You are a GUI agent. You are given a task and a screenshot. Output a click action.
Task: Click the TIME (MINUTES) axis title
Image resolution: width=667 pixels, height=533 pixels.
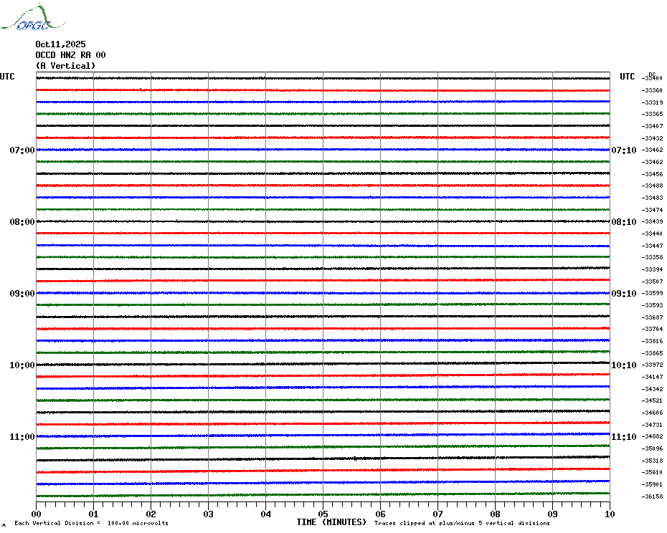pyautogui.click(x=331, y=522)
